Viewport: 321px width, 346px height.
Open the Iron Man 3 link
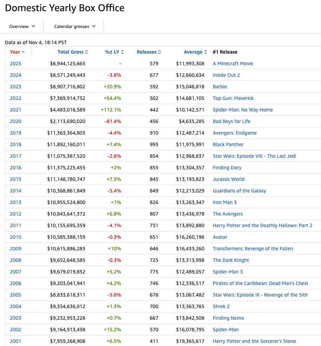[225, 202]
